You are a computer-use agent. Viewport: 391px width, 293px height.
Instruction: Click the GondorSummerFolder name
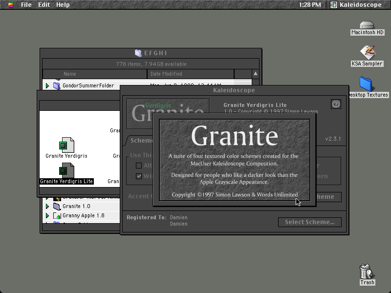(88, 86)
